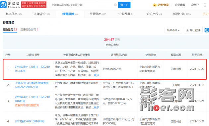Clear the search box with the X icon
The width and height of the screenshot is (209, 126).
pyautogui.click(x=115, y=5)
